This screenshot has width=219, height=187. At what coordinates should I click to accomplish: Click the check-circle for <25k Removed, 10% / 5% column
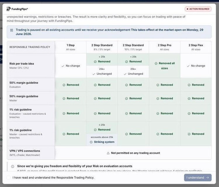point(126,62)
